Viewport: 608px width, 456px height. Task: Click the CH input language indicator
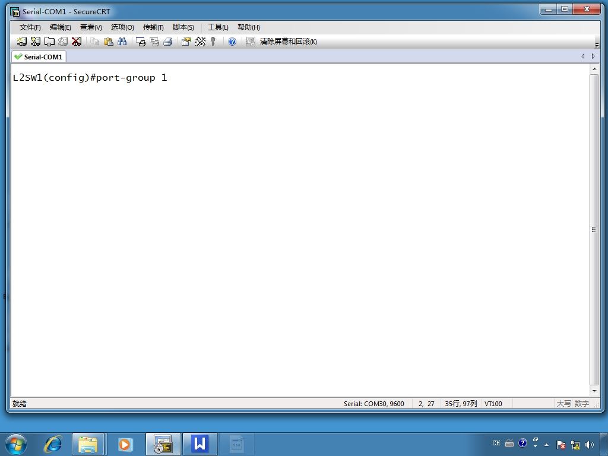[x=496, y=443]
